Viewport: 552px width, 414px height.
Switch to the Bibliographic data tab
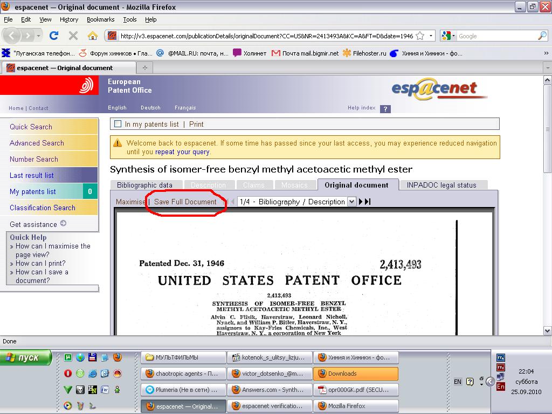click(144, 185)
